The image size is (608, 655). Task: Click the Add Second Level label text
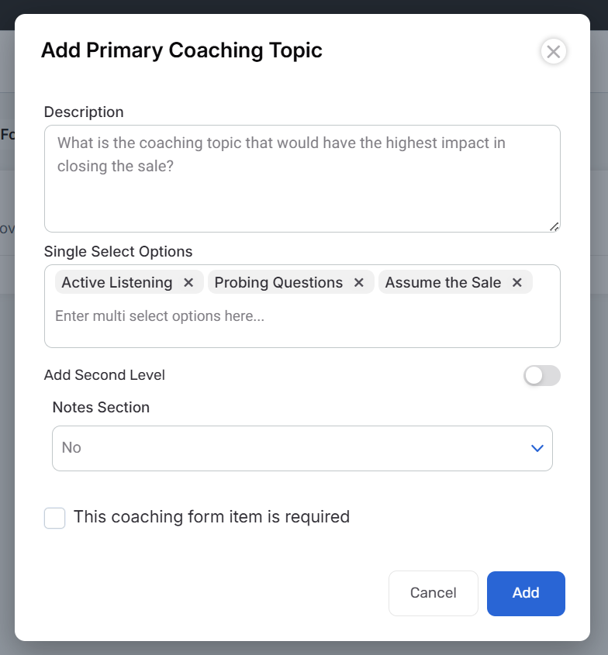click(105, 375)
